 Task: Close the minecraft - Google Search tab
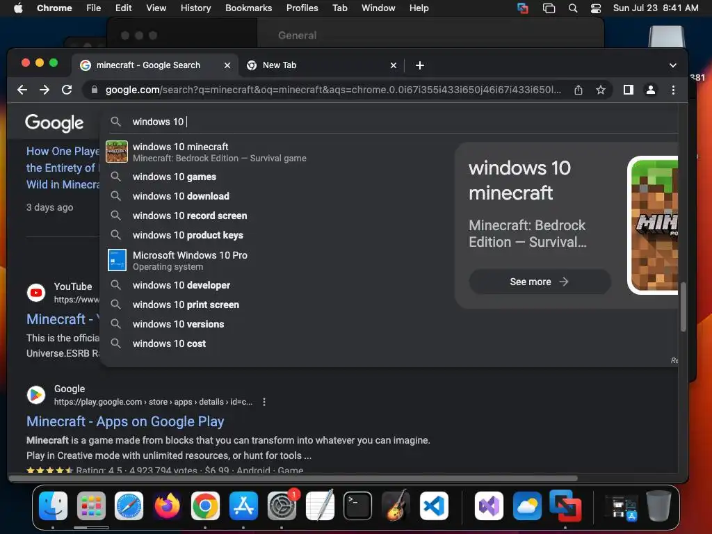(227, 65)
